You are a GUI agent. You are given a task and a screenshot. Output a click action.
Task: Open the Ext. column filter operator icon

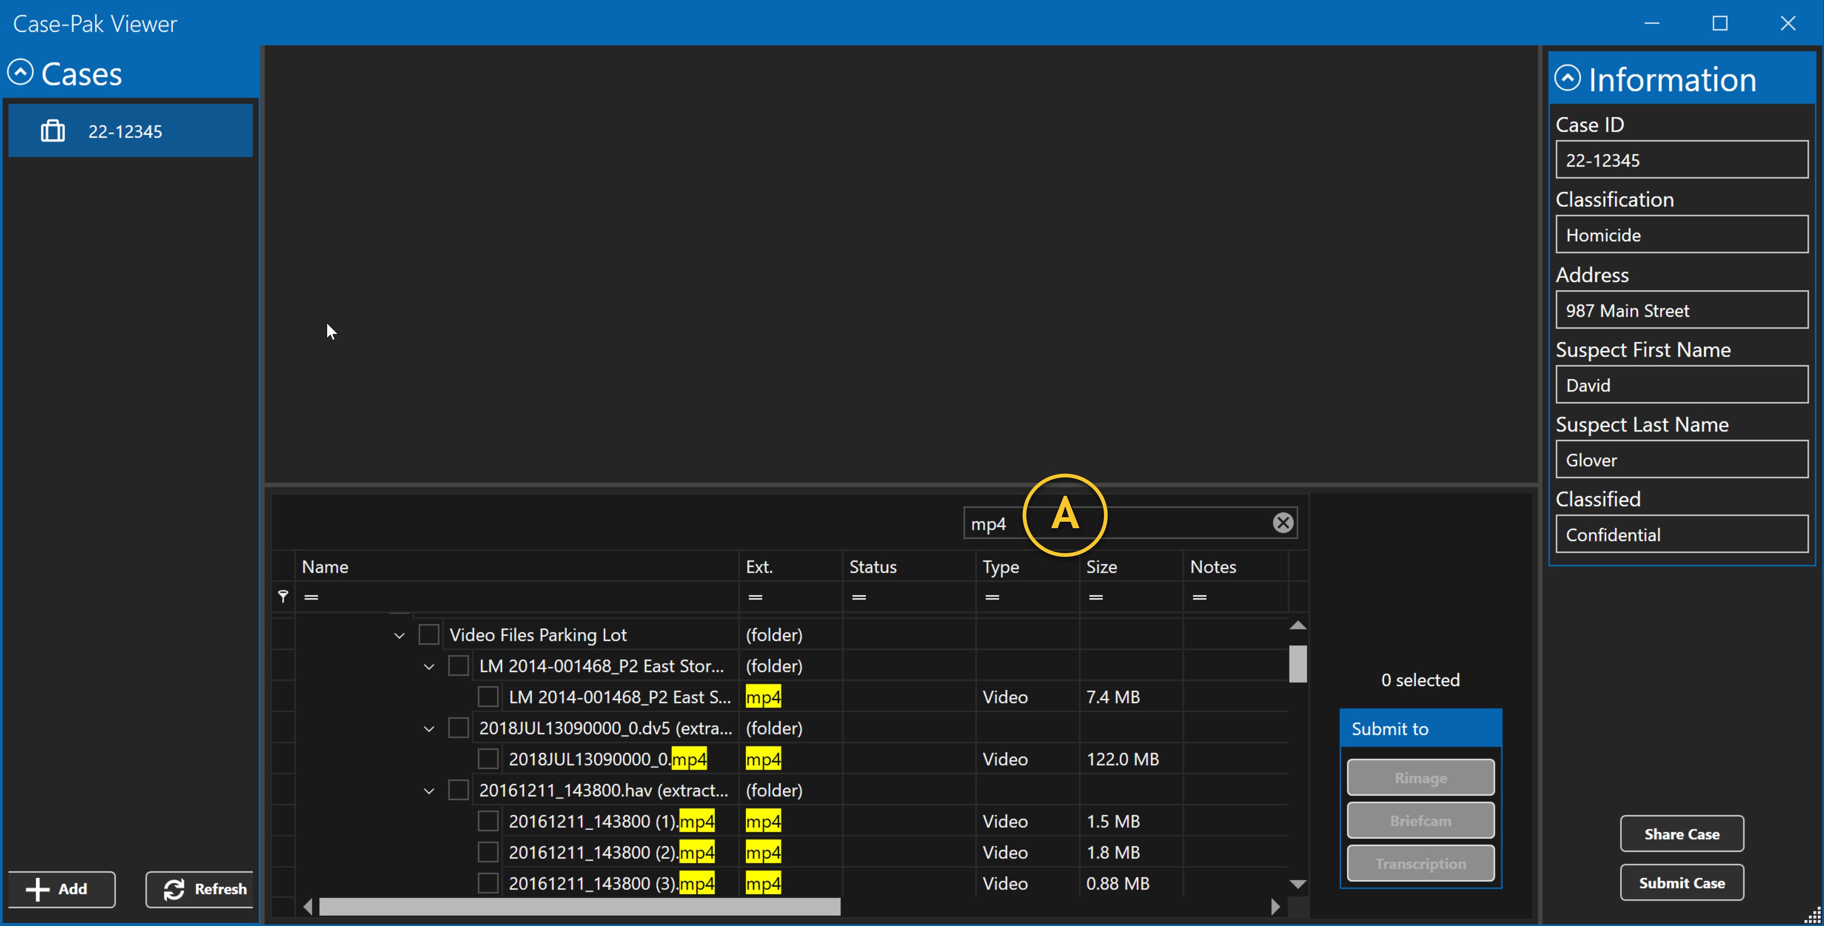pyautogui.click(x=756, y=598)
